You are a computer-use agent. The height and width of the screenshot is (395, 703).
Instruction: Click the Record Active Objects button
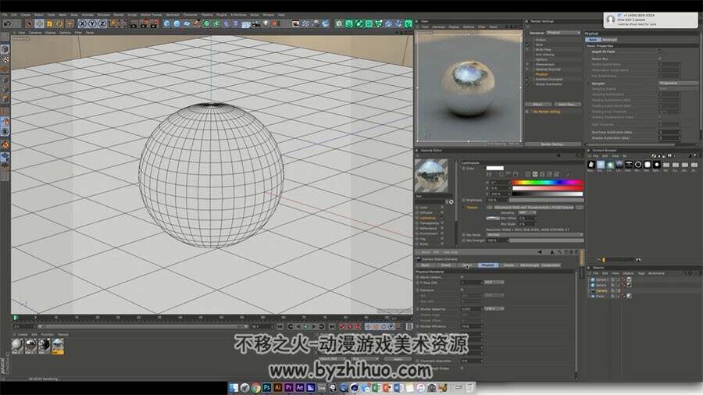coord(343,326)
